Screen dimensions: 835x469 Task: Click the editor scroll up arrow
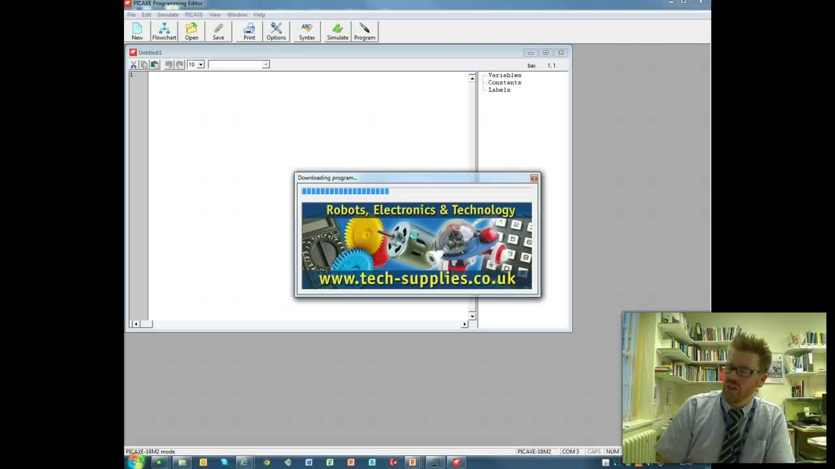tap(472, 78)
